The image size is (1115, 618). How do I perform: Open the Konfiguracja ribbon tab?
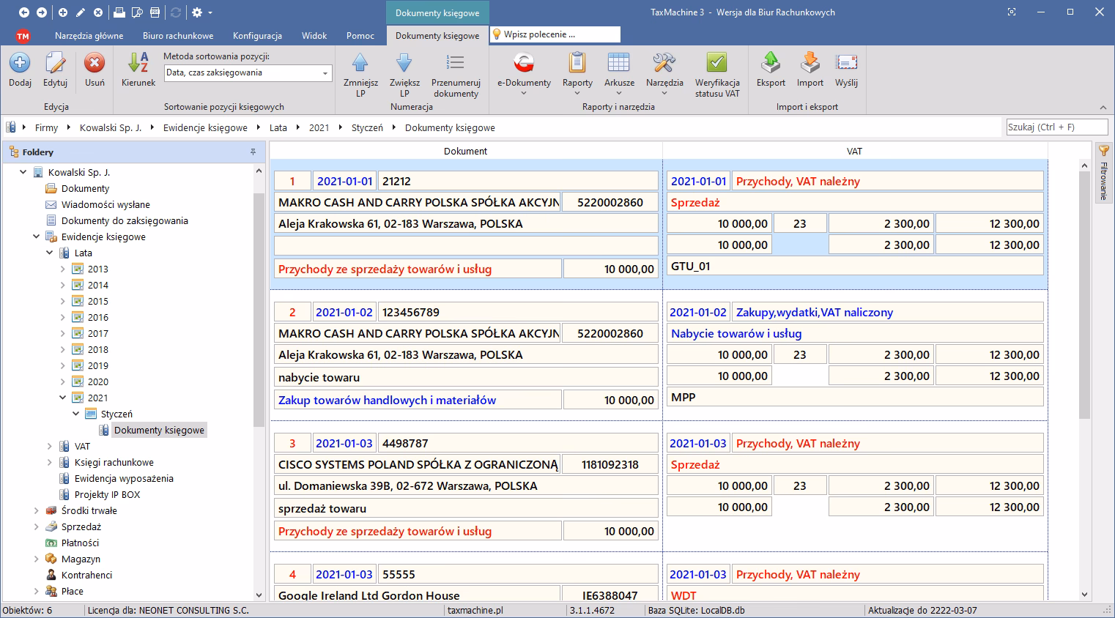pos(257,35)
